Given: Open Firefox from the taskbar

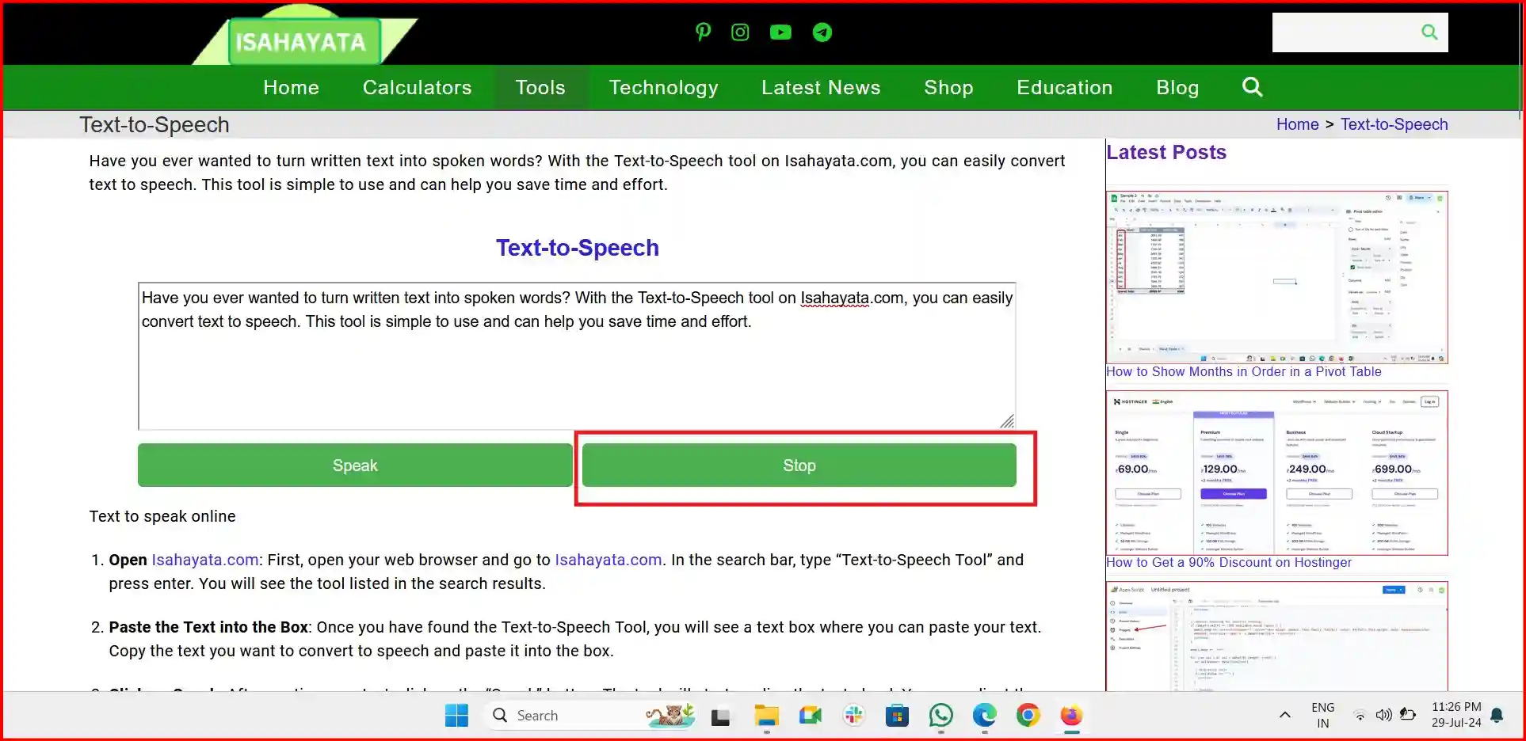Looking at the screenshot, I should [x=1070, y=715].
